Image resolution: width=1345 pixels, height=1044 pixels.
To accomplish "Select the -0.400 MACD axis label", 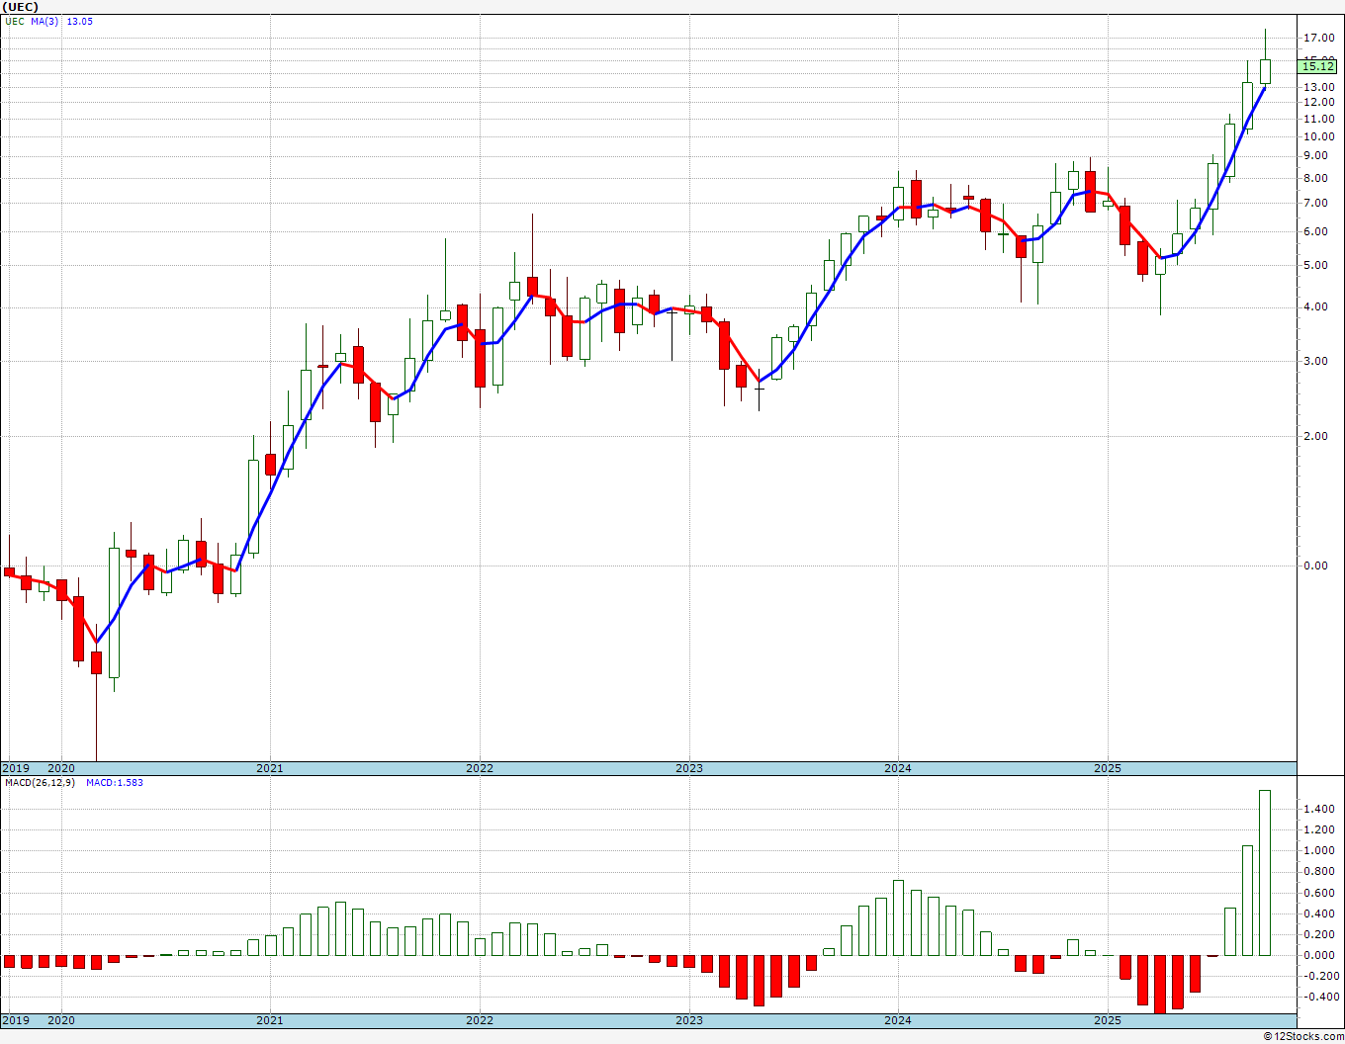I will [1320, 998].
